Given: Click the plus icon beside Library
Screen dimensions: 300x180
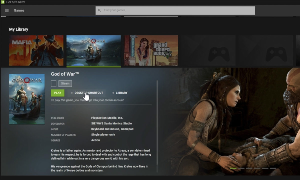Looking at the screenshot, I should tap(113, 93).
